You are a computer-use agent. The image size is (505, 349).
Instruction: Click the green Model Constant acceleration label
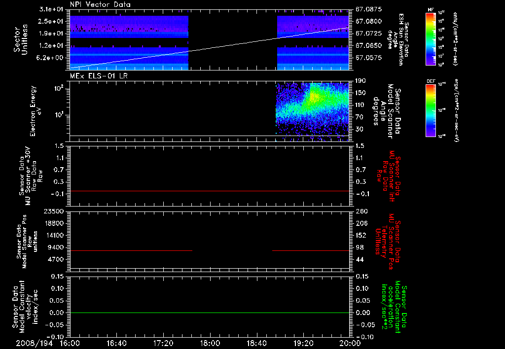click(x=394, y=307)
